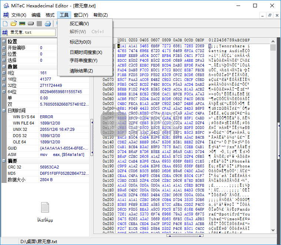Collapse the 数据 section
Screen dimensions: 281x245
[4, 67]
